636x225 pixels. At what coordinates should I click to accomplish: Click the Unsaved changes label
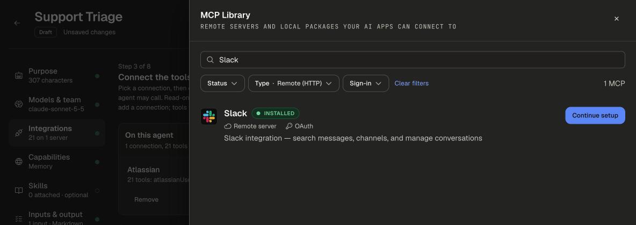pos(89,32)
